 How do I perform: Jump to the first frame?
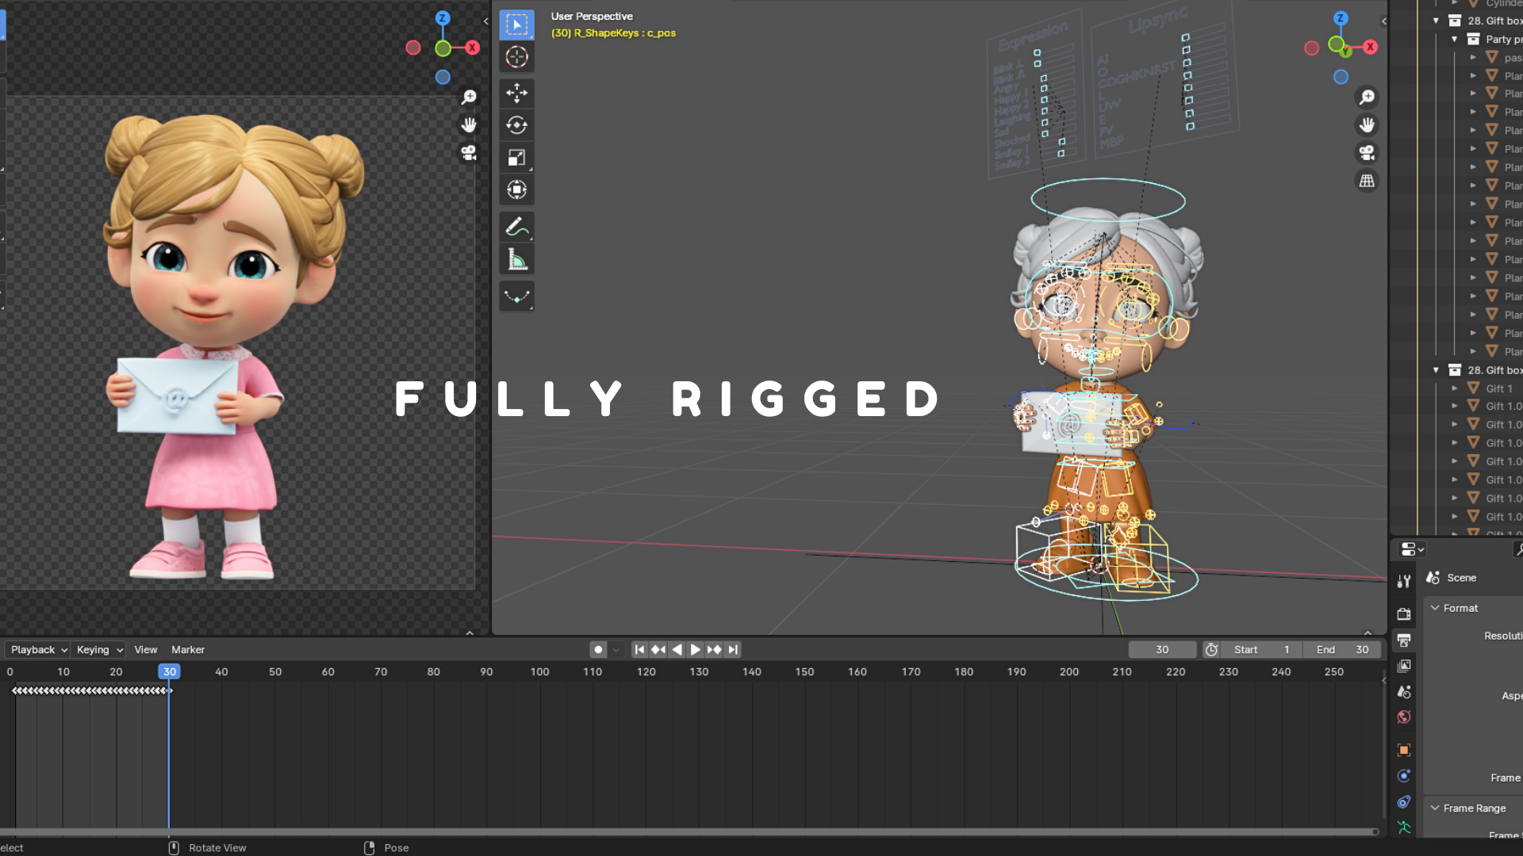click(639, 649)
